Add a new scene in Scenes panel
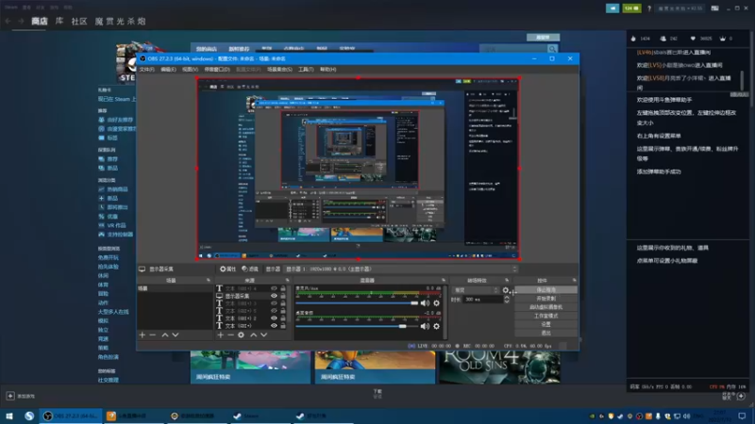This screenshot has height=424, width=755. tap(143, 335)
